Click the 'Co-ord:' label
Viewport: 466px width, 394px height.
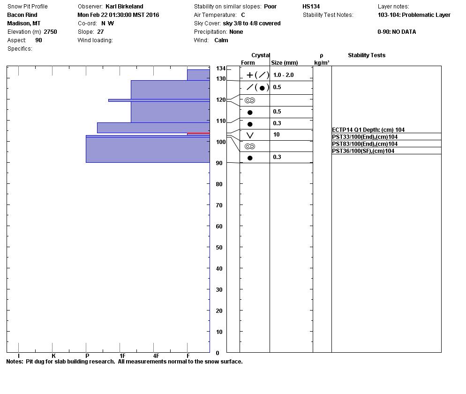tap(87, 23)
